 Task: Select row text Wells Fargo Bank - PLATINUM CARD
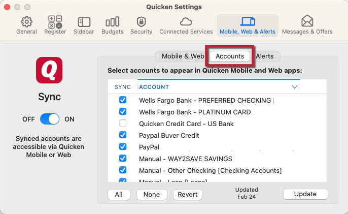point(195,112)
